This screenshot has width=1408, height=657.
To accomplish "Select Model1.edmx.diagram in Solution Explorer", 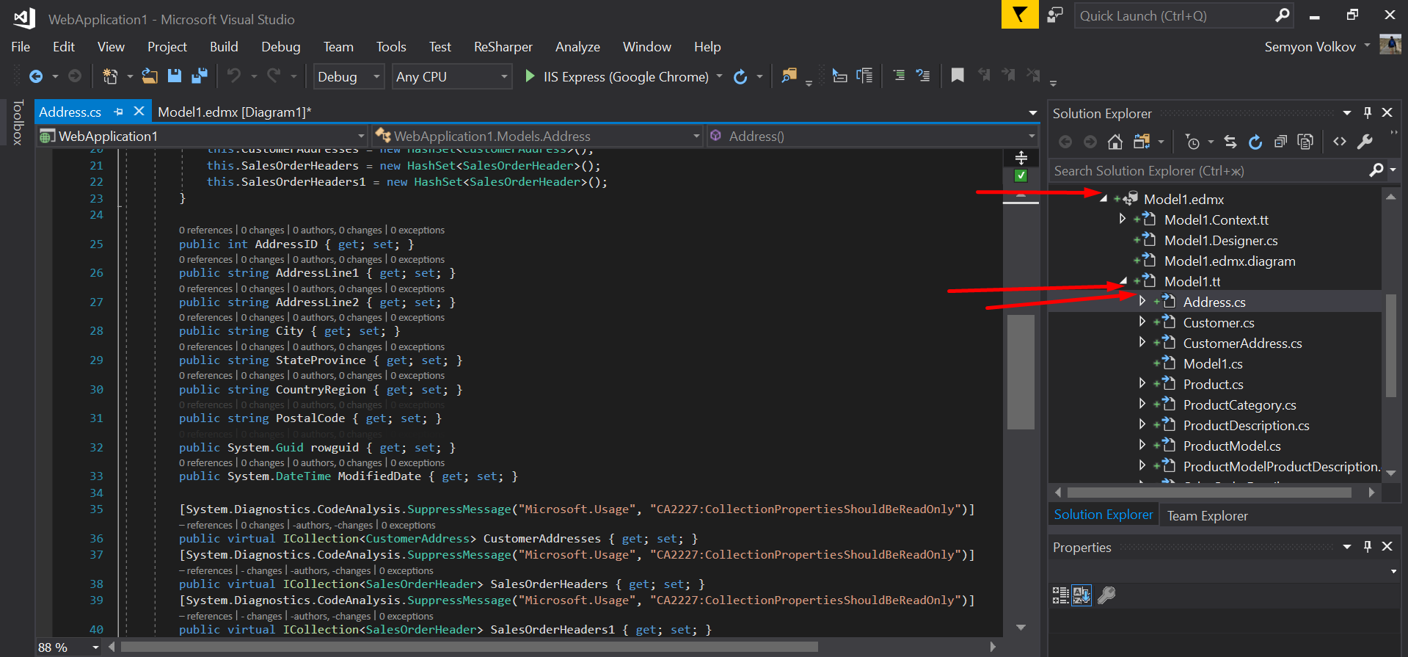I will tap(1230, 261).
